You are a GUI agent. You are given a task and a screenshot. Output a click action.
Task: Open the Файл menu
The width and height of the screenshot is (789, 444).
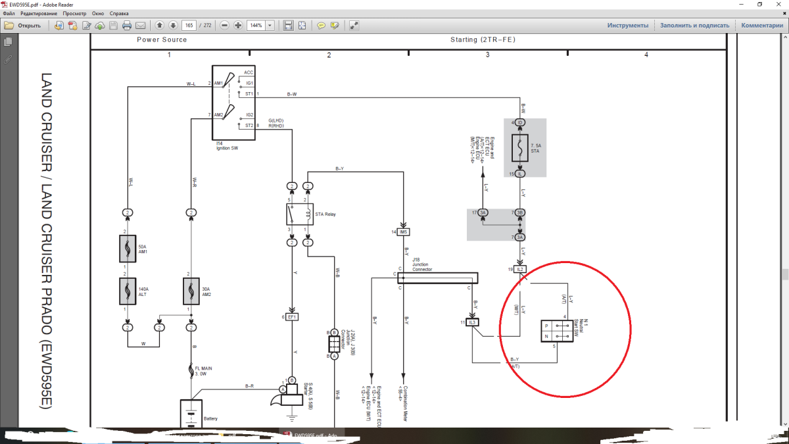(9, 13)
